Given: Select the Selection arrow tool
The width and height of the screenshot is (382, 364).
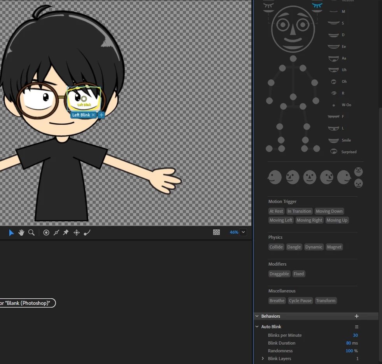Looking at the screenshot, I should pyautogui.click(x=11, y=233).
